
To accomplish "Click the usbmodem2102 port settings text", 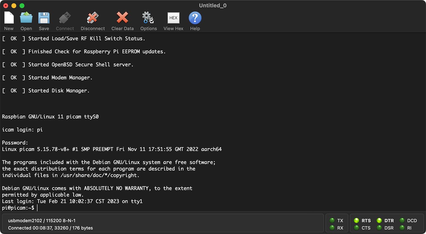I will pos(42,221).
